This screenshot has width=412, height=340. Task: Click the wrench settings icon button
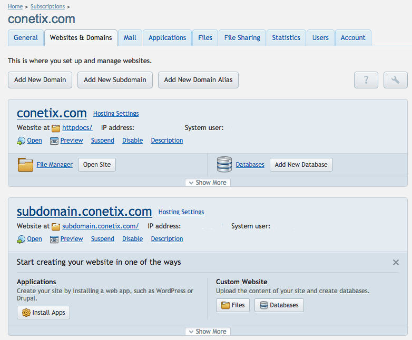tap(396, 80)
